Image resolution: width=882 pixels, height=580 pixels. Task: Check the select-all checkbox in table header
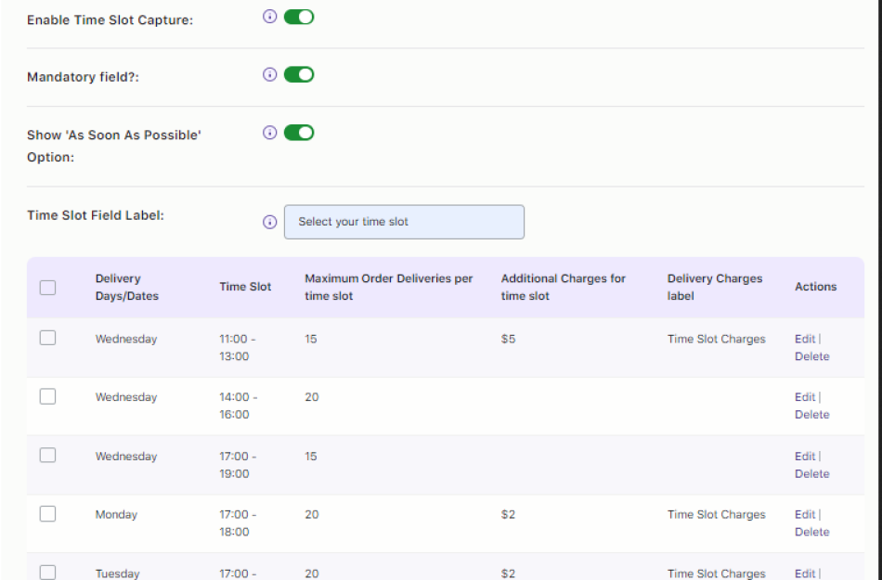click(47, 288)
